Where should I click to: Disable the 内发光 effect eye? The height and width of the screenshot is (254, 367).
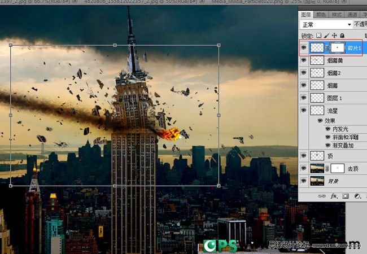click(x=328, y=129)
